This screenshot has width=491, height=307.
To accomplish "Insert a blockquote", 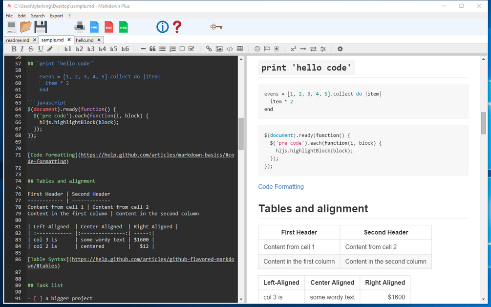I will point(152,49).
